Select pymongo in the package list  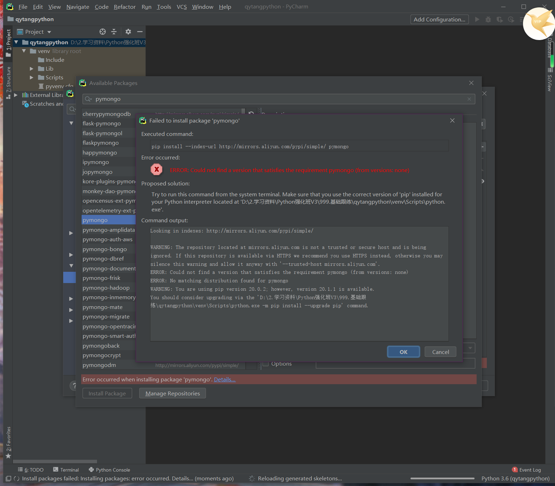108,220
